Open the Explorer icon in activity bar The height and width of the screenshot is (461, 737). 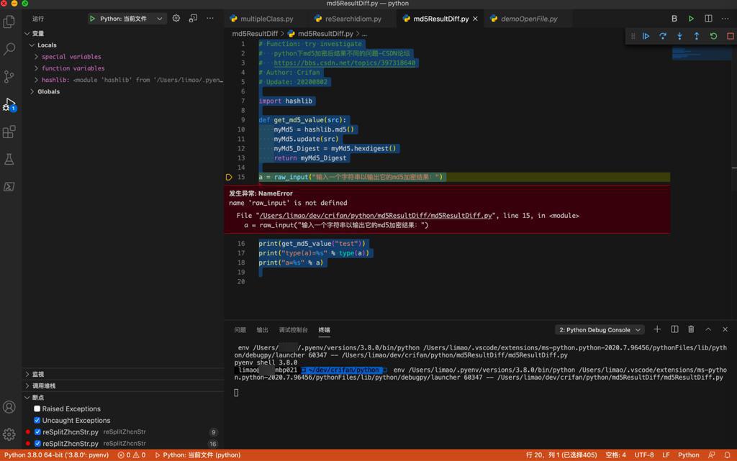point(9,22)
